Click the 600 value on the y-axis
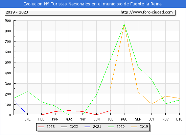Screen dimensions: 186x135 pyautogui.click(x=8, y=52)
